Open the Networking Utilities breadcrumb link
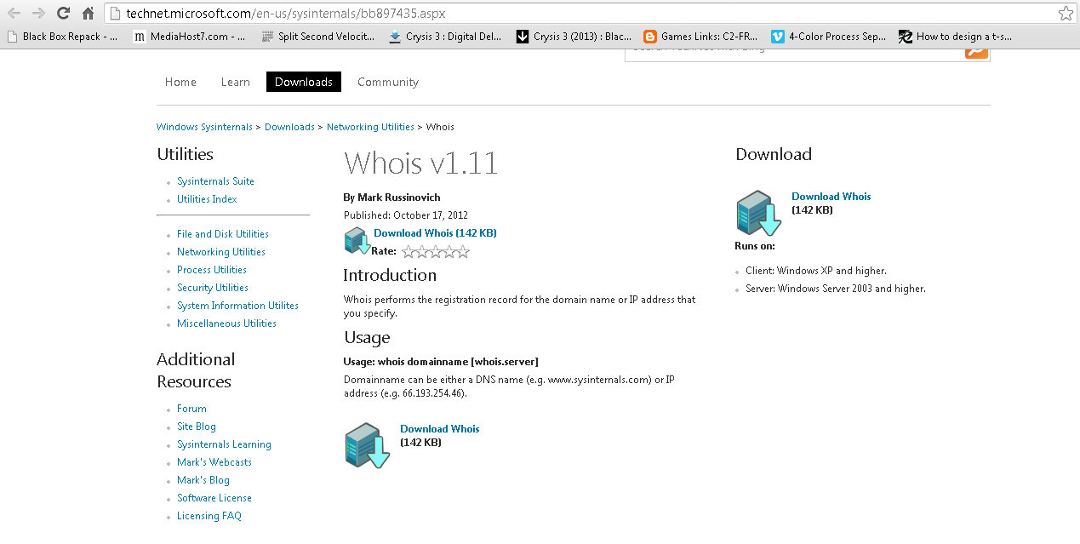This screenshot has height=544, width=1080. 370,126
